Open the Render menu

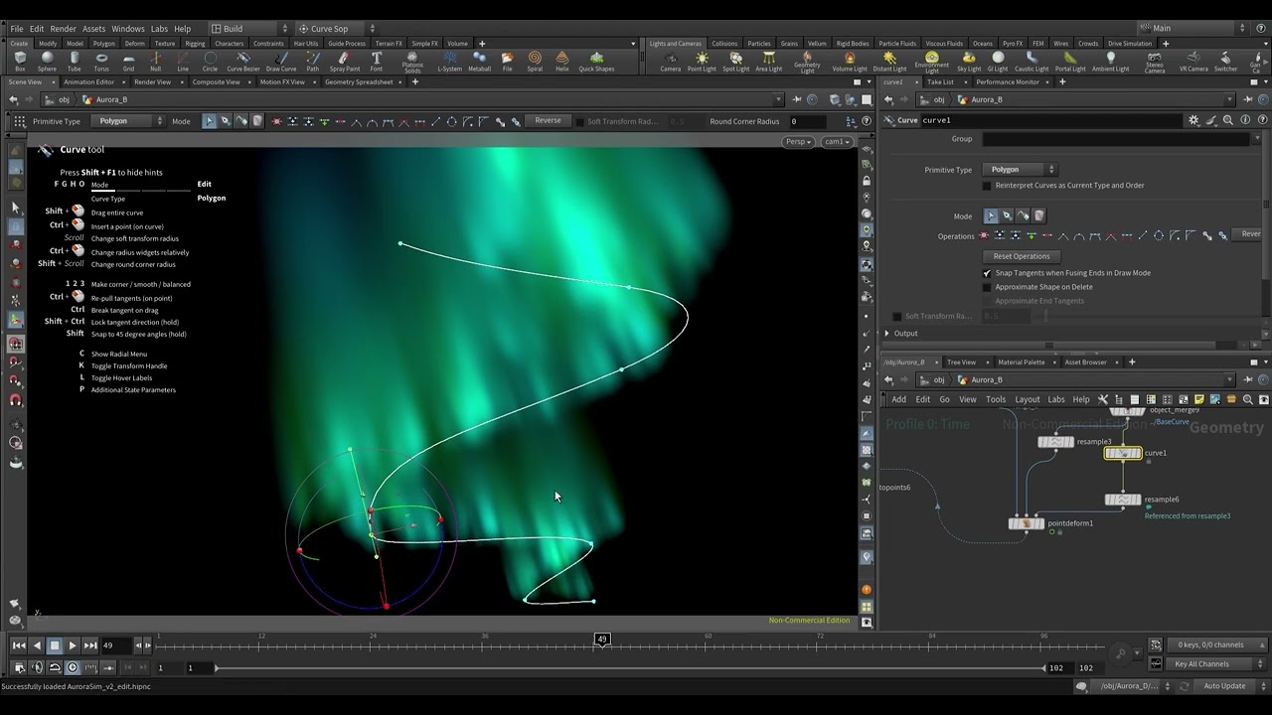[x=63, y=29]
